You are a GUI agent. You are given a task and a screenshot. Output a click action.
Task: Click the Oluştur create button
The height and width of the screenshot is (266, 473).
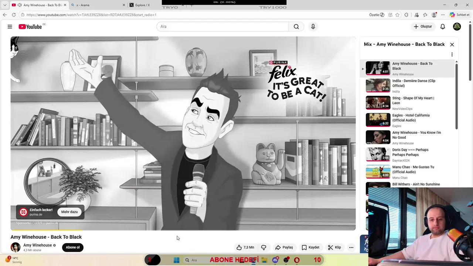[423, 27]
